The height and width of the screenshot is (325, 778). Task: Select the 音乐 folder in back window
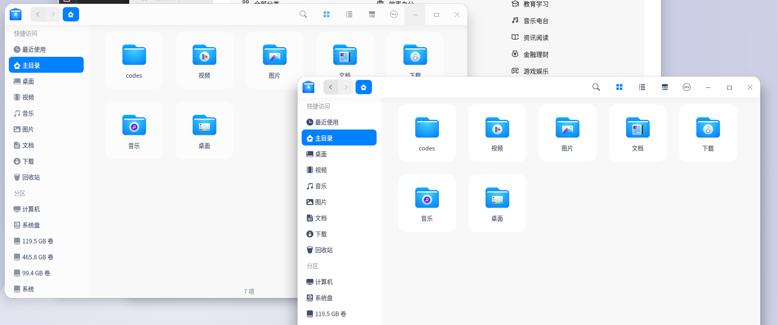134,130
